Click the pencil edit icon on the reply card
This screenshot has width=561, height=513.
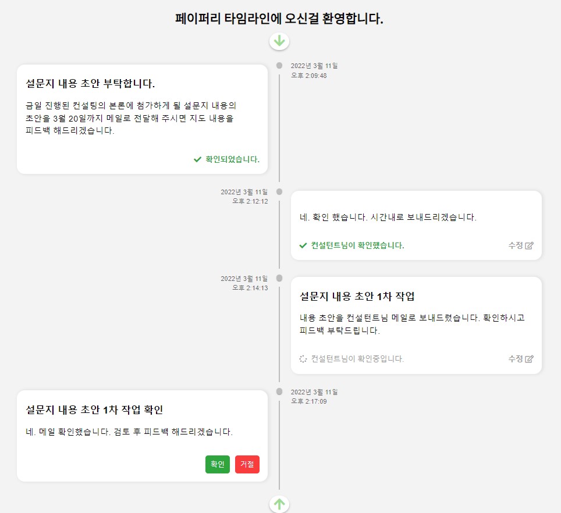click(528, 245)
